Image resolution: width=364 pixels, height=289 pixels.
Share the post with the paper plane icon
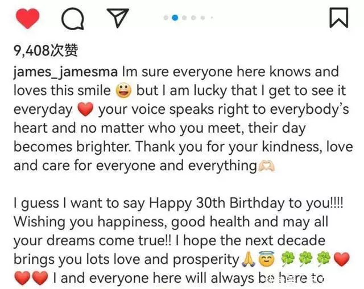118,18
